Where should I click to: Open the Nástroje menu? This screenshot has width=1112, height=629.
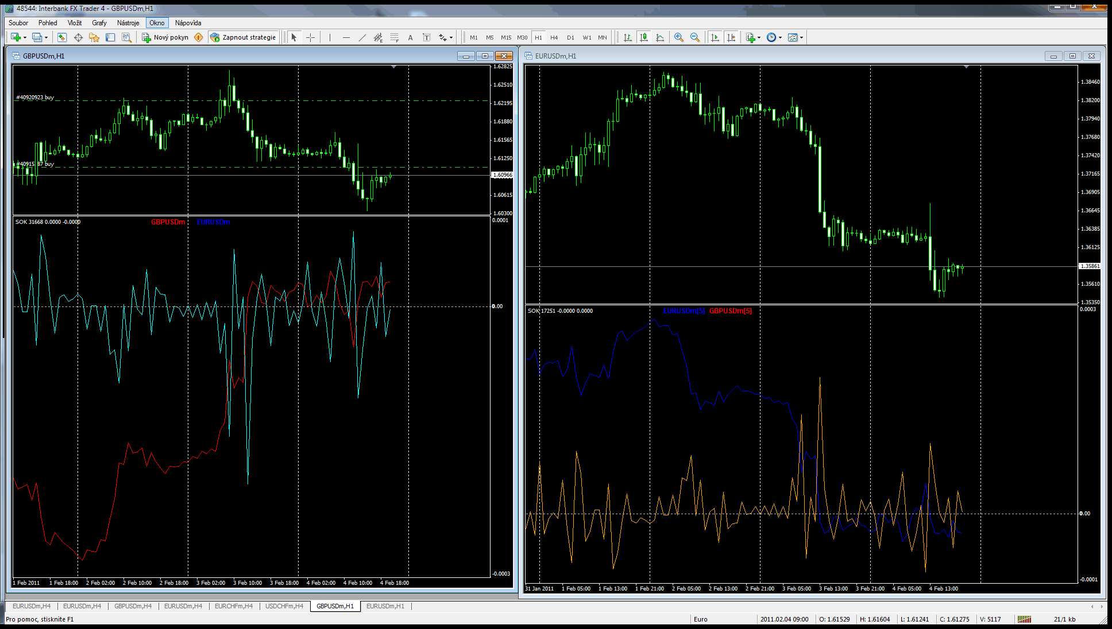(x=128, y=23)
